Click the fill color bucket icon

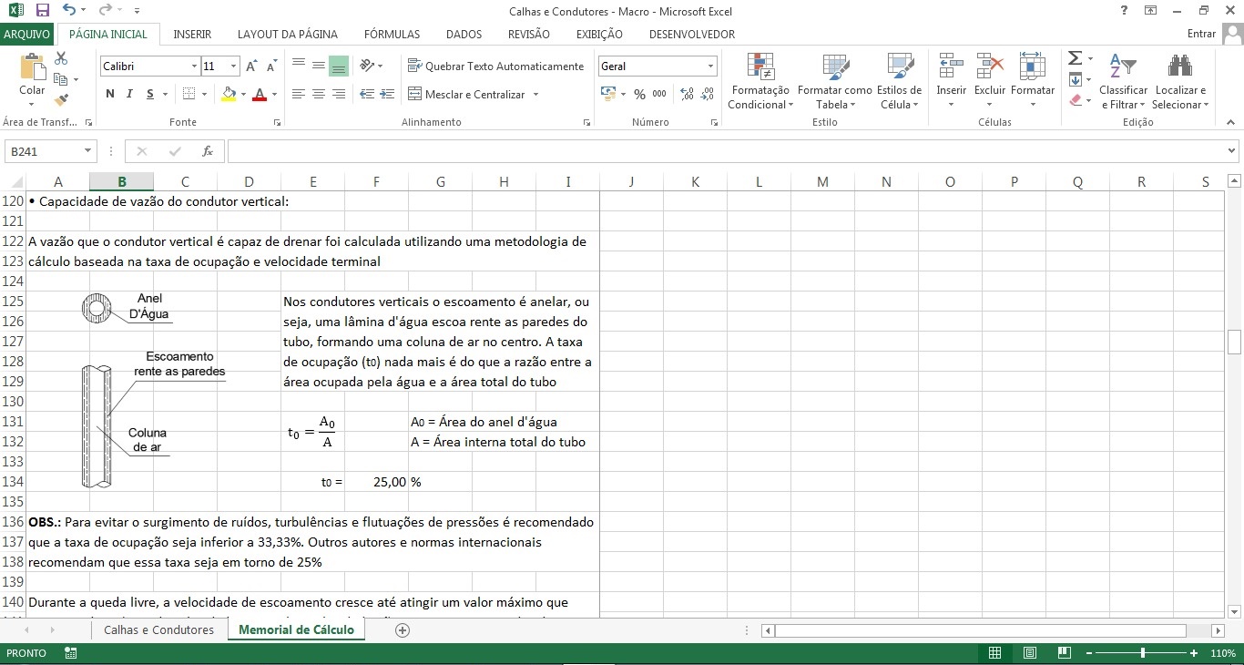click(229, 94)
